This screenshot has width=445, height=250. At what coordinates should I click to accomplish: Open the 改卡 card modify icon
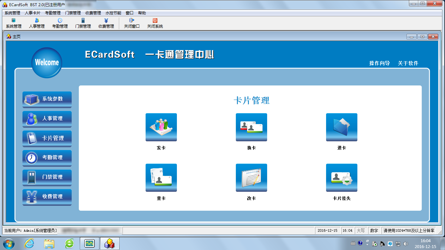[251, 178]
